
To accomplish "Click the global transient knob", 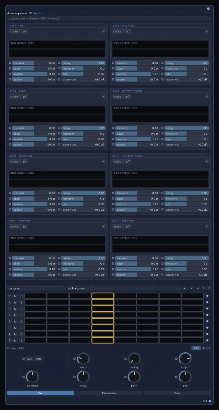I will coord(32,377).
